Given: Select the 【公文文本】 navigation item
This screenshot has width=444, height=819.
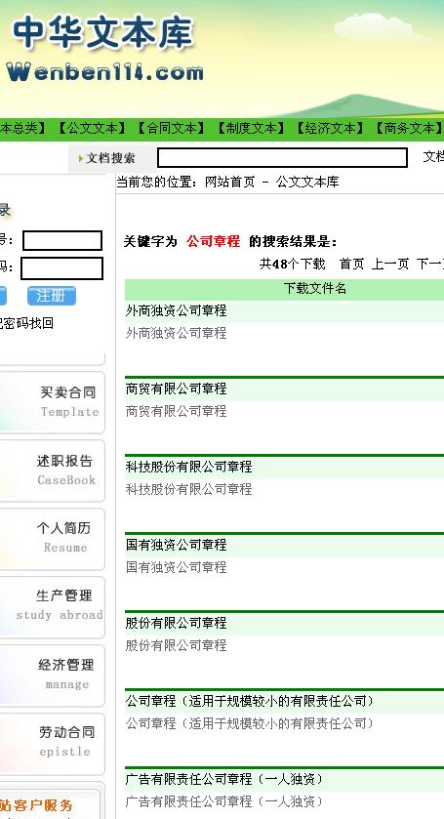Looking at the screenshot, I should [92, 129].
